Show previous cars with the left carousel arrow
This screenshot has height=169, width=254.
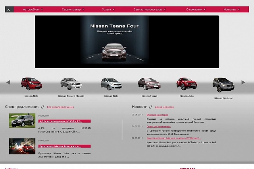8,83
